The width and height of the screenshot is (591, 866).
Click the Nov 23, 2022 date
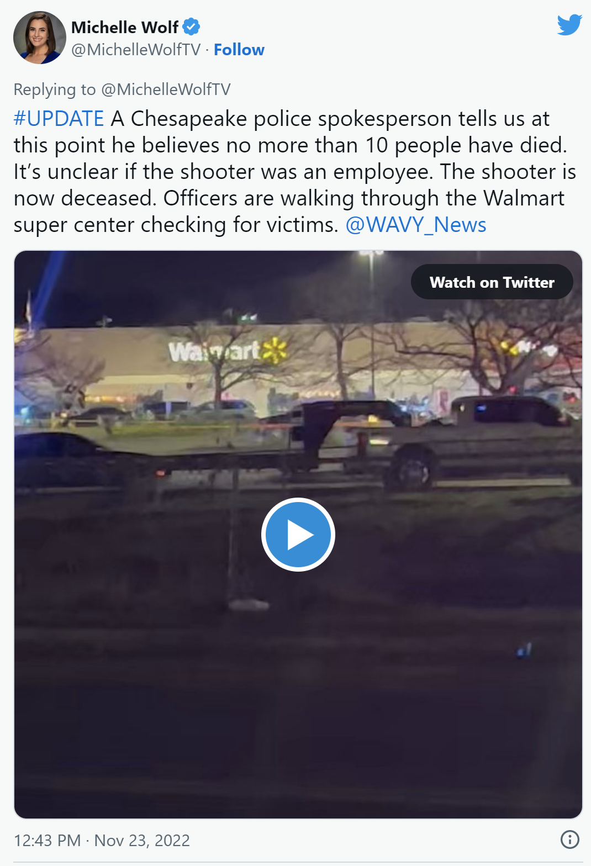click(142, 841)
